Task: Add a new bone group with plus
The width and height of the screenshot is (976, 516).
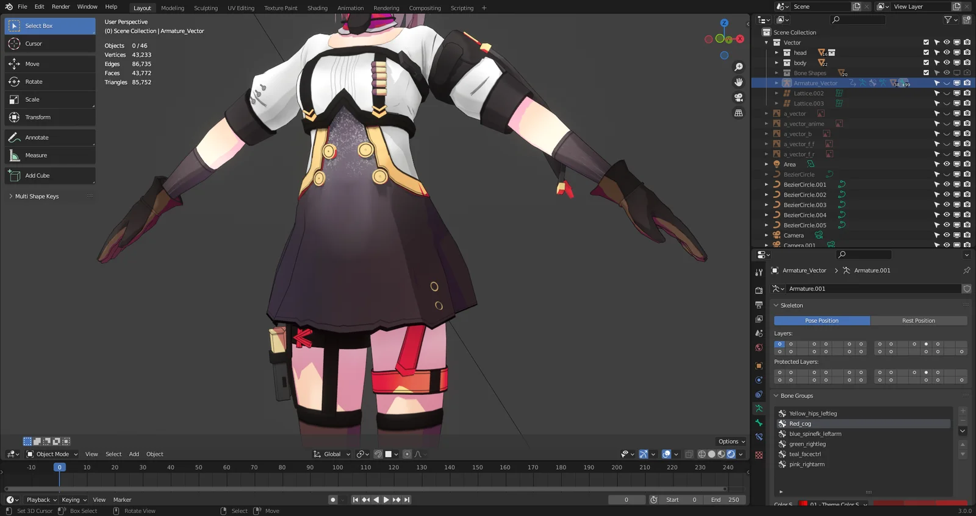Action: 963,411
